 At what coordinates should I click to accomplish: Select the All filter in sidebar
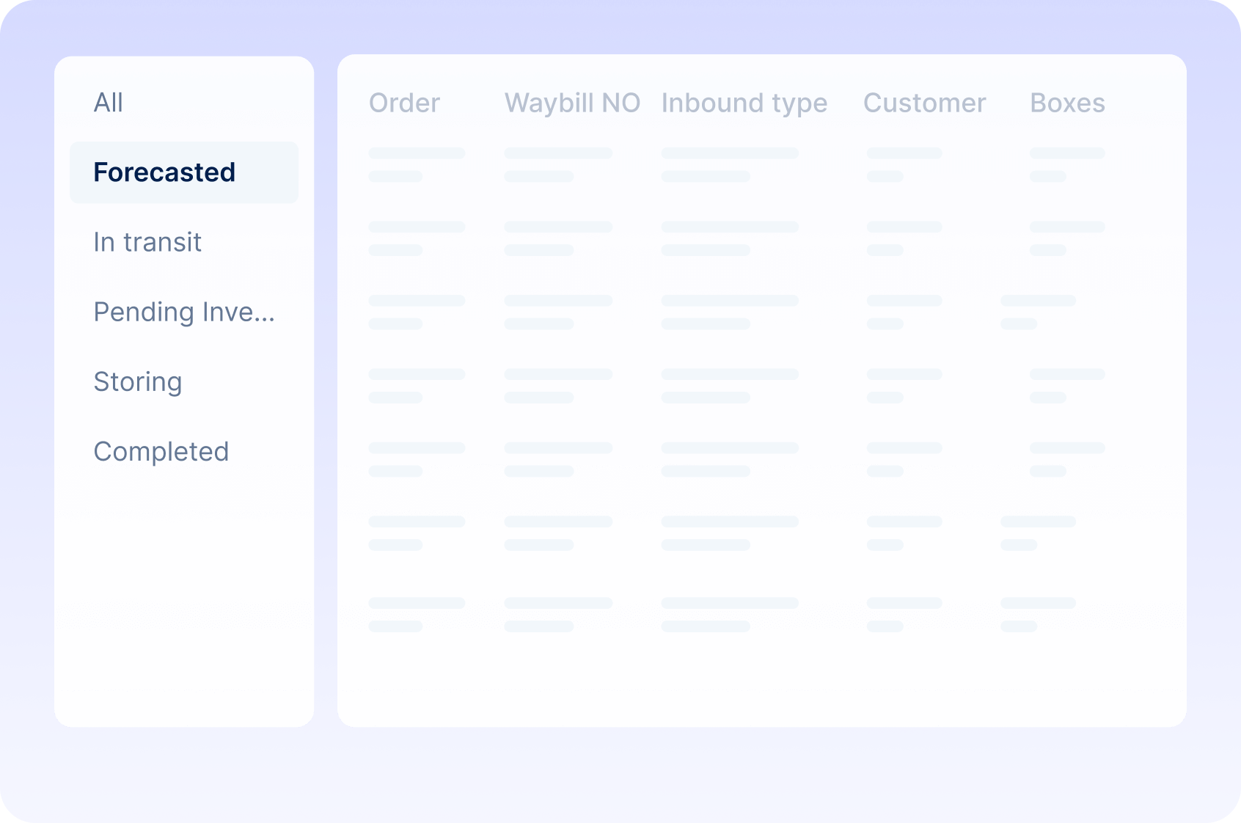[x=109, y=103]
